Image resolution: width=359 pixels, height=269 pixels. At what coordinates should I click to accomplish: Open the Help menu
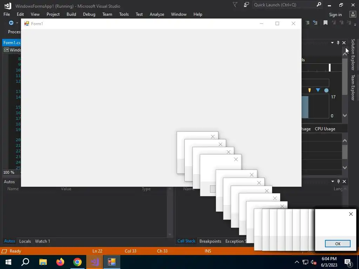[x=198, y=14]
